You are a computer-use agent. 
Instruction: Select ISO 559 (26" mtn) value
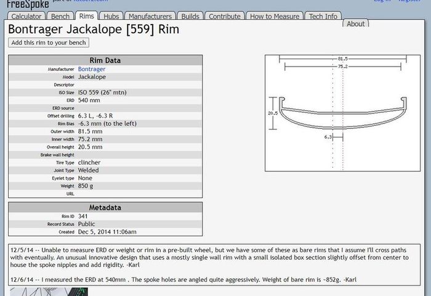102,92
